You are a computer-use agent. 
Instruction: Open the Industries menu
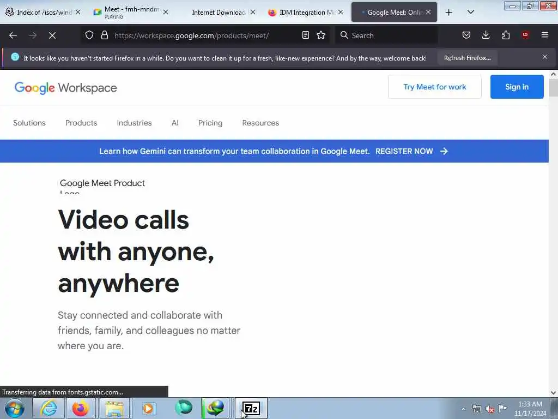(134, 123)
